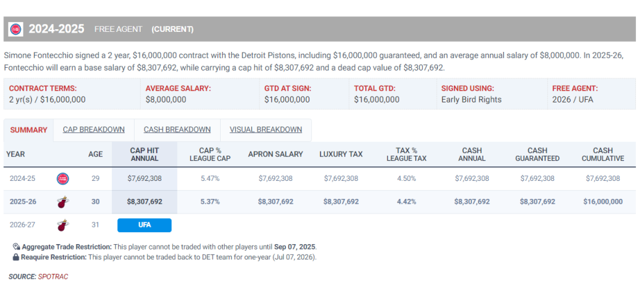
Task: Click the Aggregate Trade Restriction lock icon
Action: [x=16, y=247]
